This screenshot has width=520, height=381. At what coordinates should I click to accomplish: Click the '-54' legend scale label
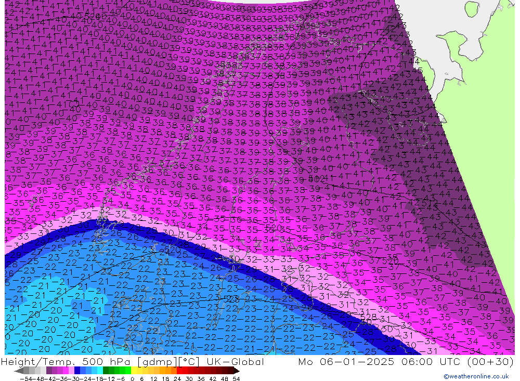[26, 379]
